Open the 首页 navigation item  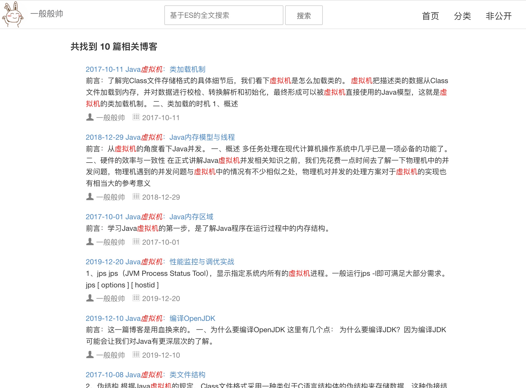(430, 16)
